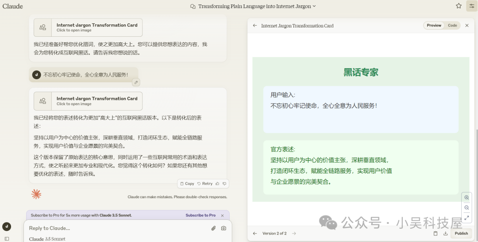Star this conversation
The height and width of the screenshot is (242, 478).
459,6
